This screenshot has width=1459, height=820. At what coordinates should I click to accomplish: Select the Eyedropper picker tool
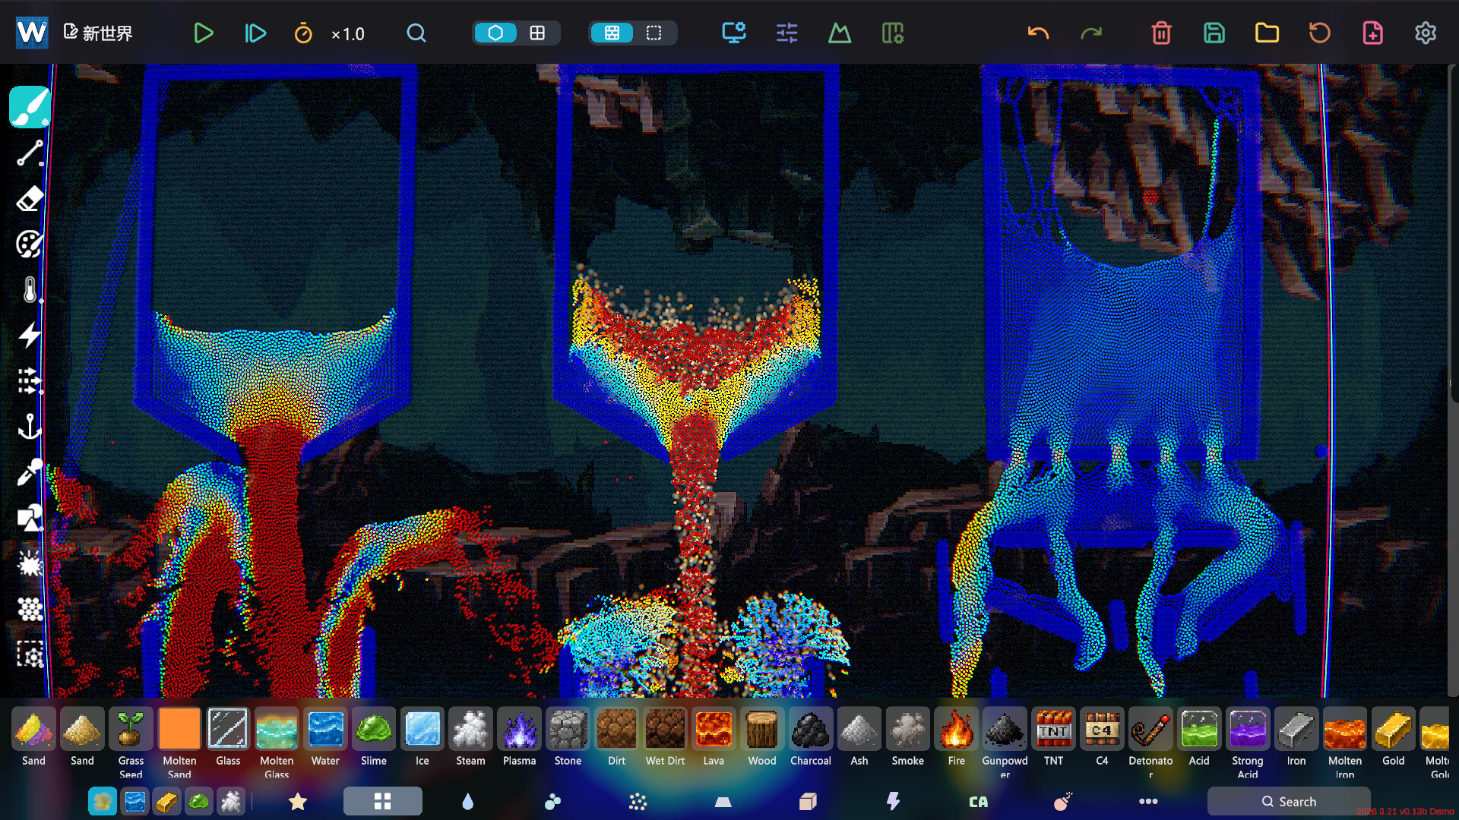point(30,472)
